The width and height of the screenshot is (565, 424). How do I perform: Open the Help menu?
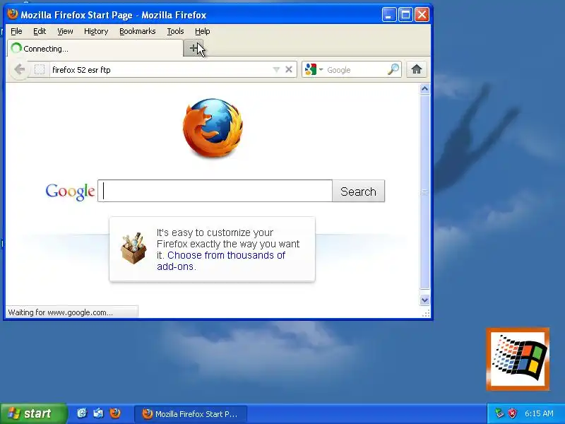202,31
